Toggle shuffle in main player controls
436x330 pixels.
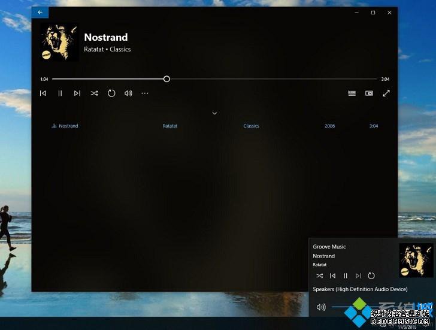coord(94,93)
